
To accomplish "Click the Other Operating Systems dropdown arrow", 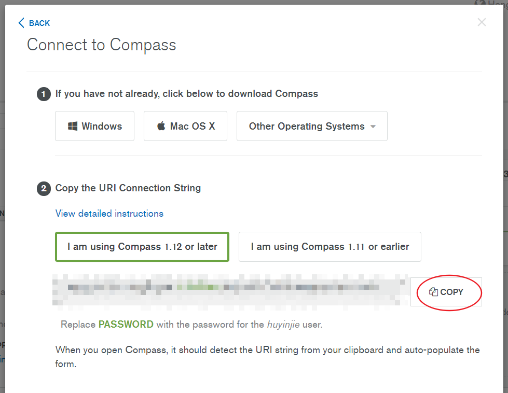I will [373, 127].
